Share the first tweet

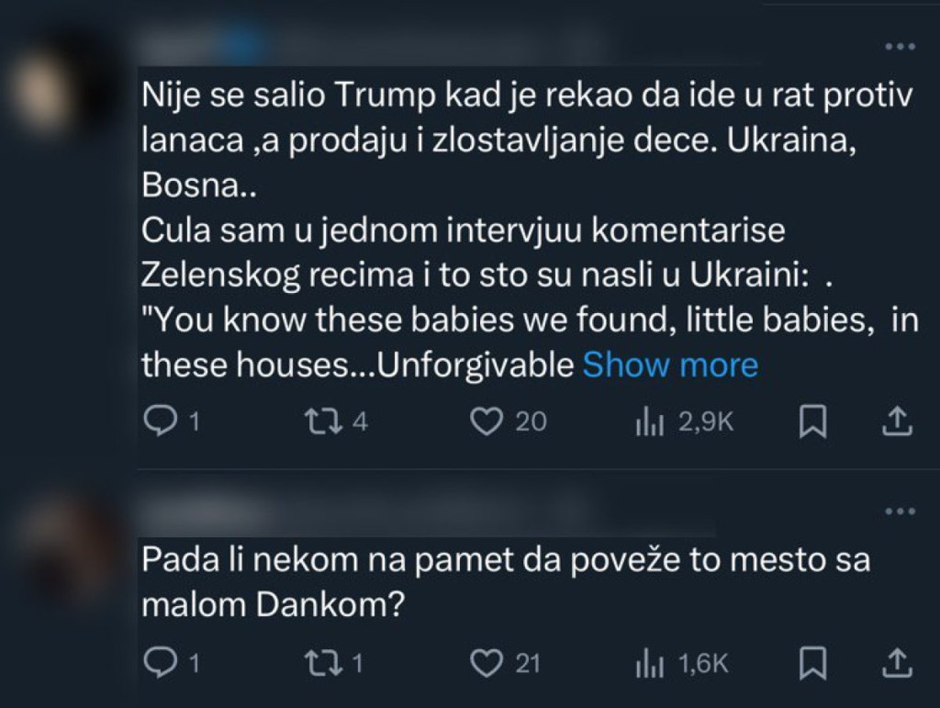tap(896, 421)
